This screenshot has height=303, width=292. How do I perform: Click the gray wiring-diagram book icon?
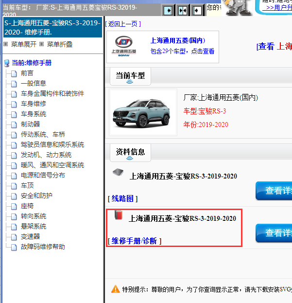[x=118, y=172]
